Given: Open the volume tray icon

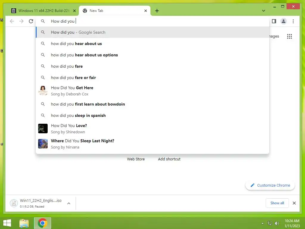Looking at the screenshot, I should pyautogui.click(x=277, y=223).
